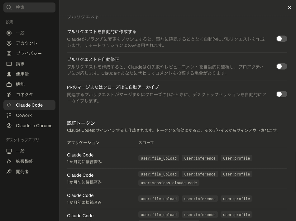Open the 請求 settings section
This screenshot has width=296, height=221.
(30, 64)
